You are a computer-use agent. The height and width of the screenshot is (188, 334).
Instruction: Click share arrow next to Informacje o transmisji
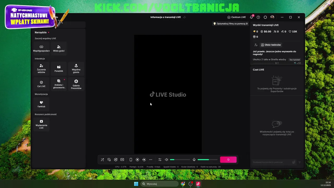pos(184,17)
